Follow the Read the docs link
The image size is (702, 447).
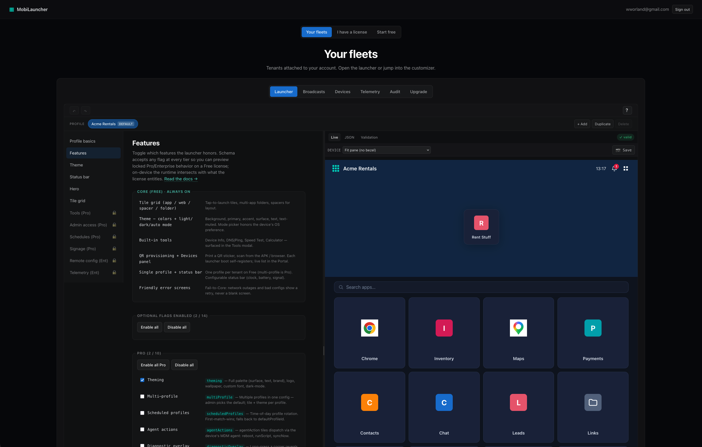pos(181,179)
